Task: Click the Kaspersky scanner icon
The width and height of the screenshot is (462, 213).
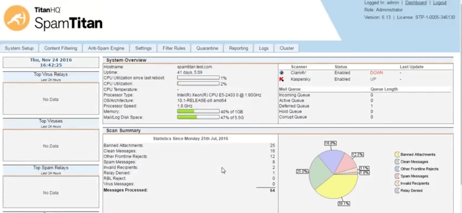Action: pos(281,80)
